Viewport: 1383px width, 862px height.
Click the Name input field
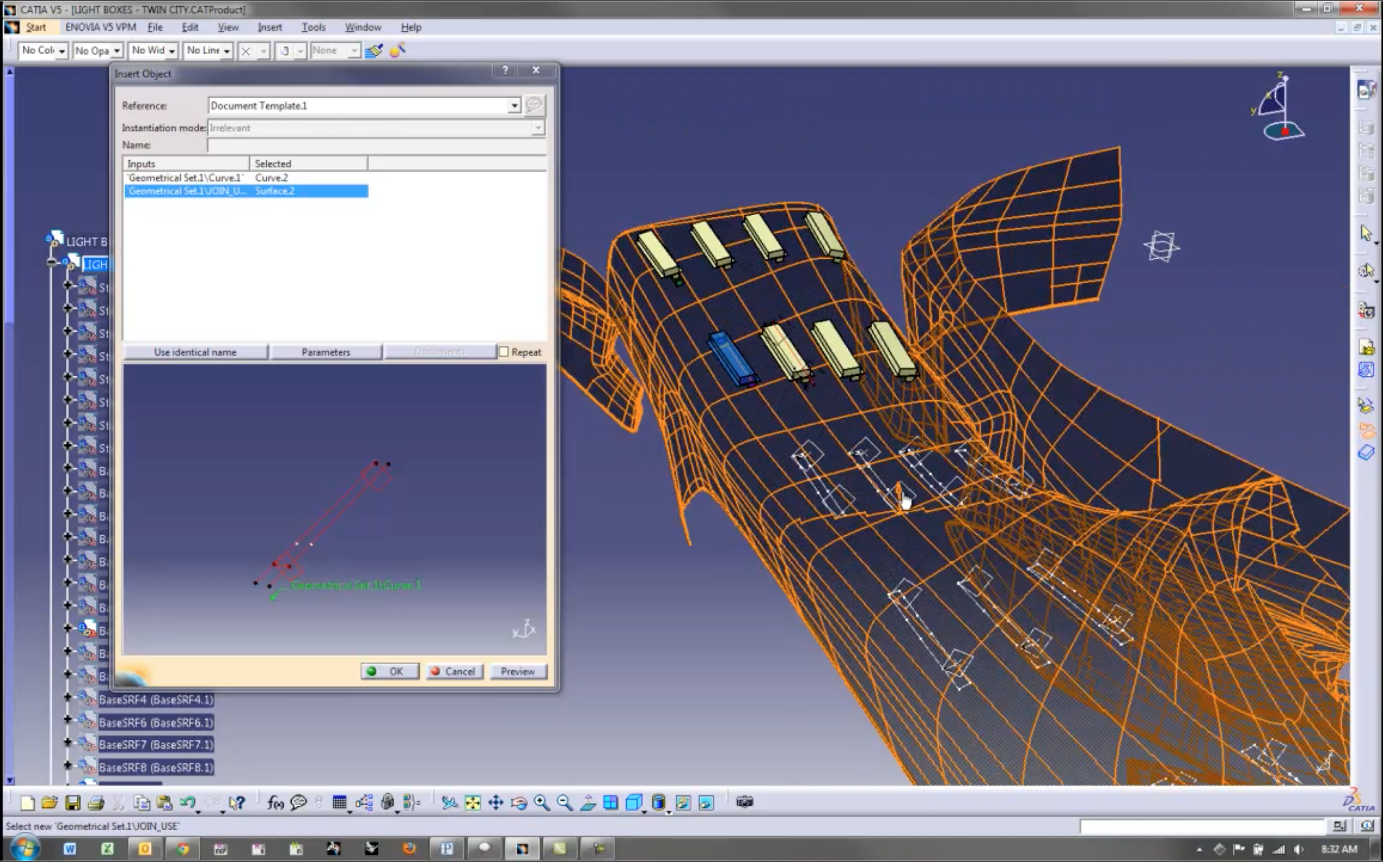(x=377, y=146)
